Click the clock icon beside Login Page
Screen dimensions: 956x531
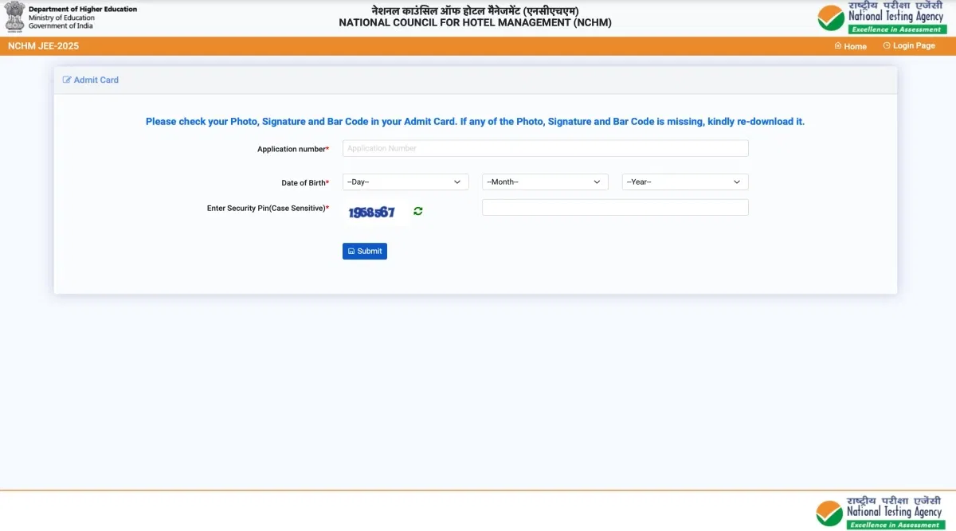pos(887,46)
